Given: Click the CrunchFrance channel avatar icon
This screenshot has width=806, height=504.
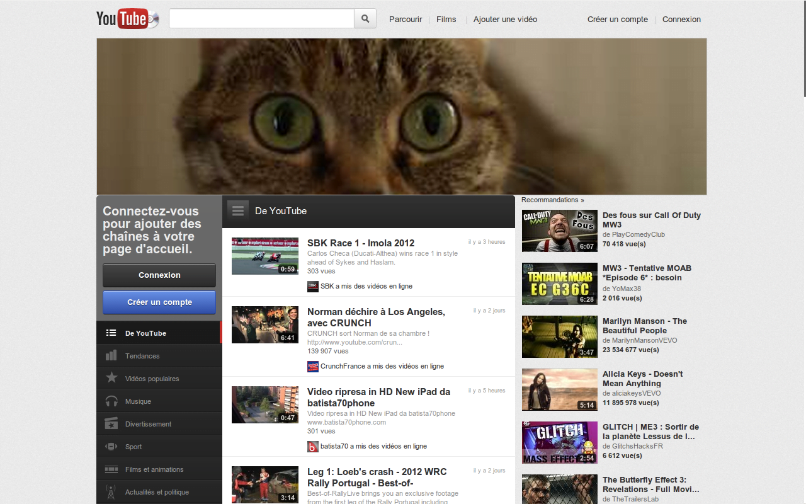Looking at the screenshot, I should (x=313, y=366).
